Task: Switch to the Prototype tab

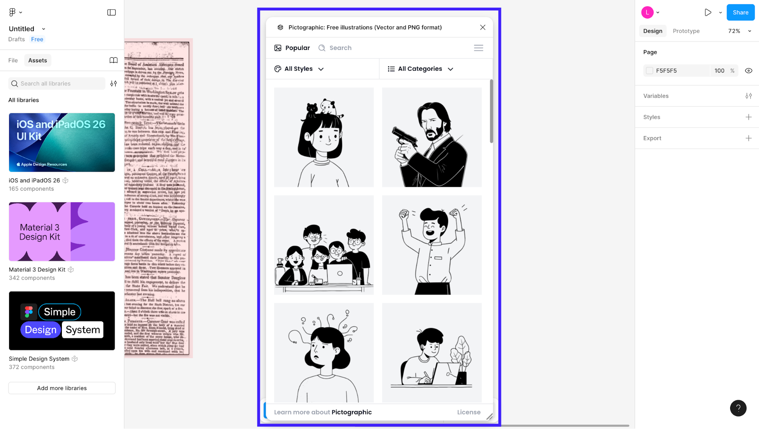Action: [x=686, y=31]
